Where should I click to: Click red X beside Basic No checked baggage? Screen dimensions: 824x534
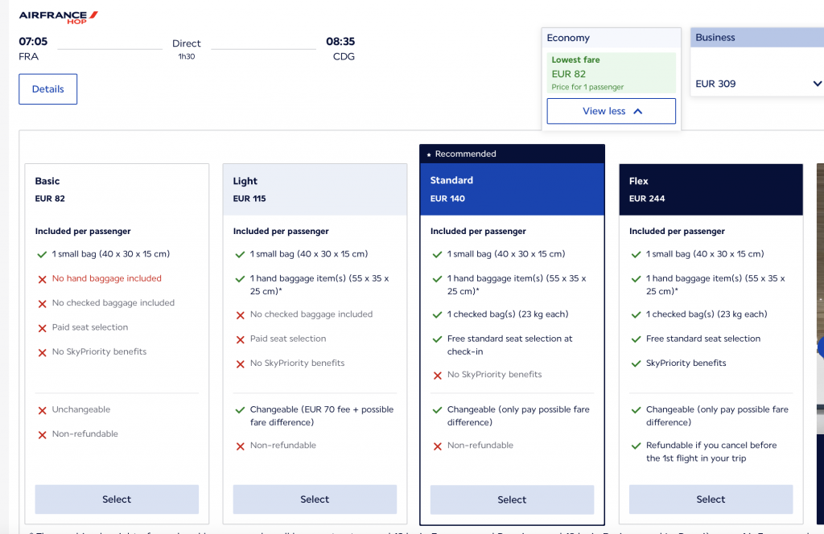pos(42,303)
